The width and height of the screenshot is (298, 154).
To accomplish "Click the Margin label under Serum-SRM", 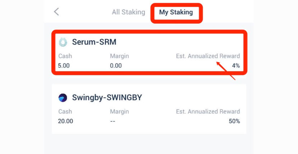I will pos(119,56).
